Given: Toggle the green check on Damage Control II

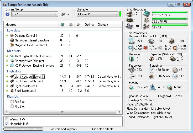Looking at the screenshot, I should tap(7, 36).
